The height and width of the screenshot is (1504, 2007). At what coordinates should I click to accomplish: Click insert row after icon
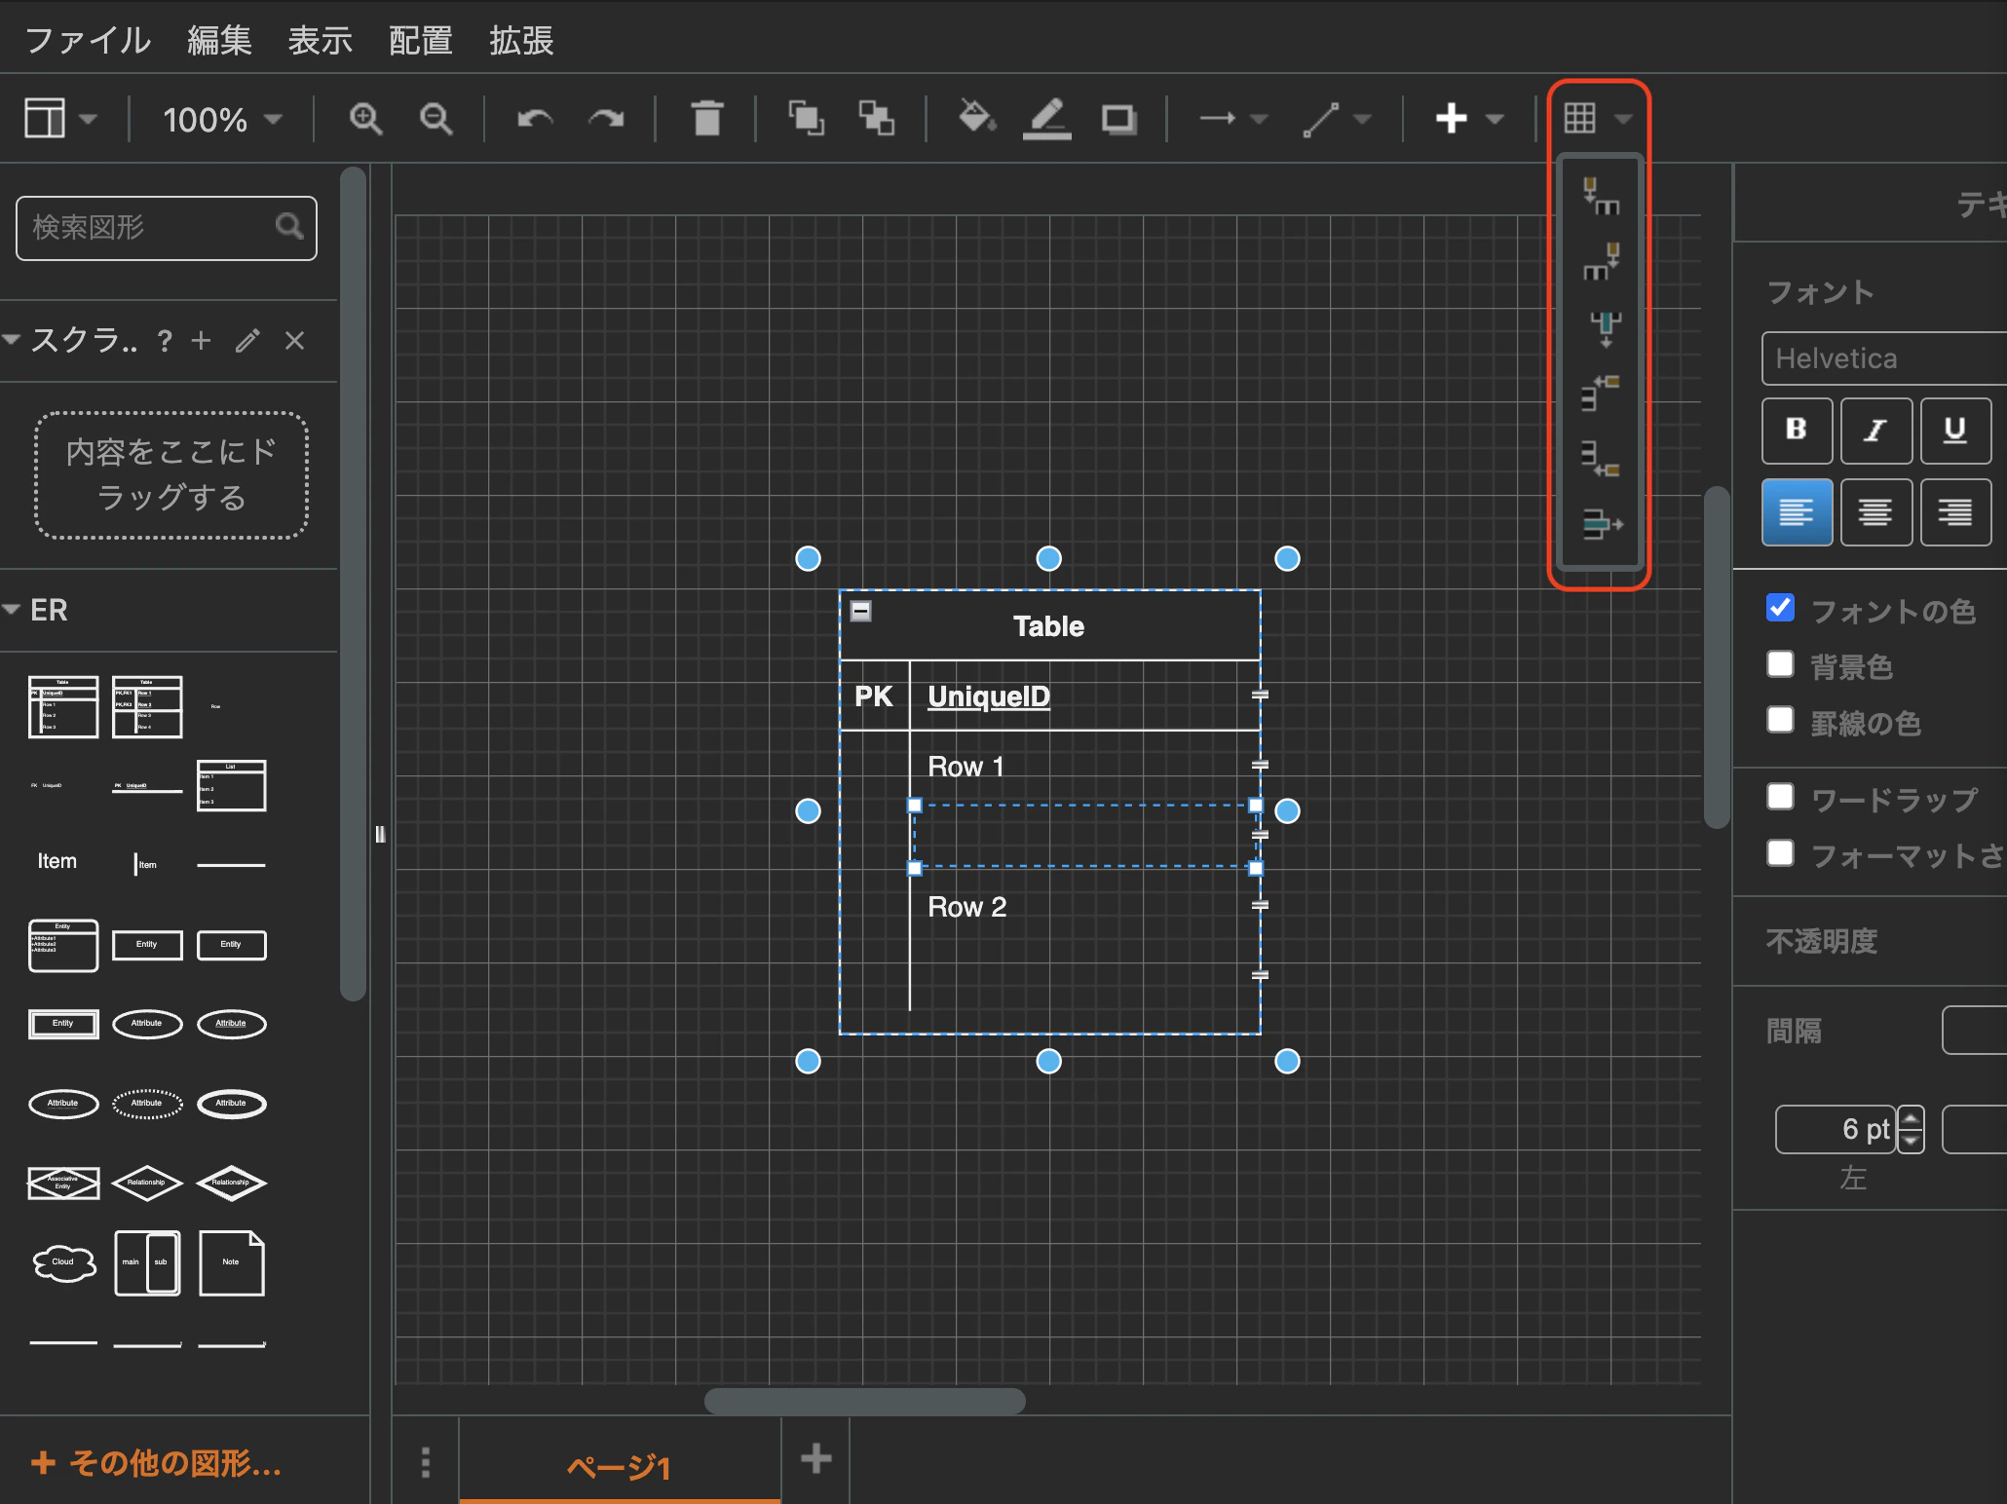1600,457
